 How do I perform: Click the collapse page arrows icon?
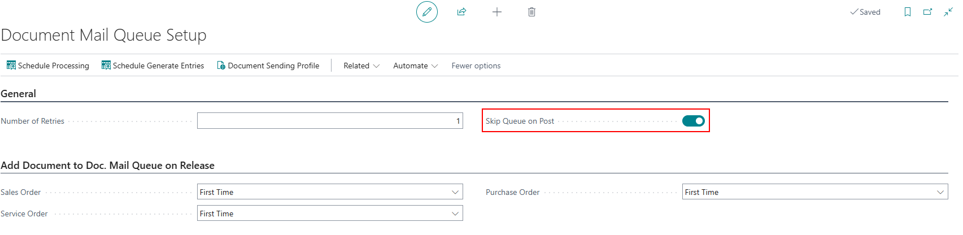point(948,12)
